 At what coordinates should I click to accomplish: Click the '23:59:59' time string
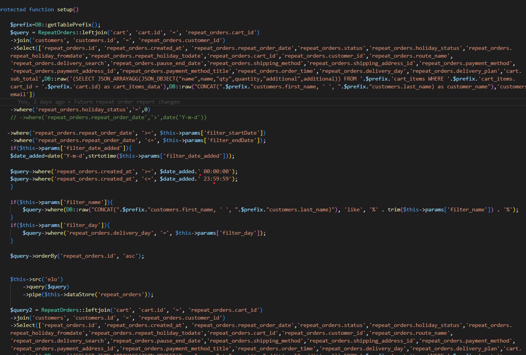[216, 179]
